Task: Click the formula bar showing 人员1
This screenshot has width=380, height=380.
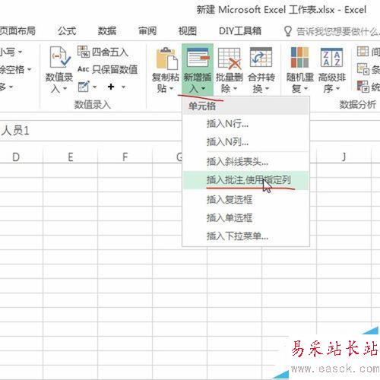Action: [91, 131]
